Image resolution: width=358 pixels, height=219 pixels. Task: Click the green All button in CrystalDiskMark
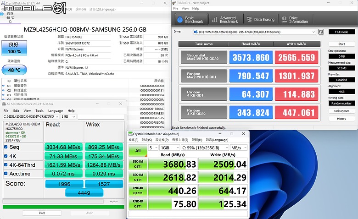(x=138, y=151)
